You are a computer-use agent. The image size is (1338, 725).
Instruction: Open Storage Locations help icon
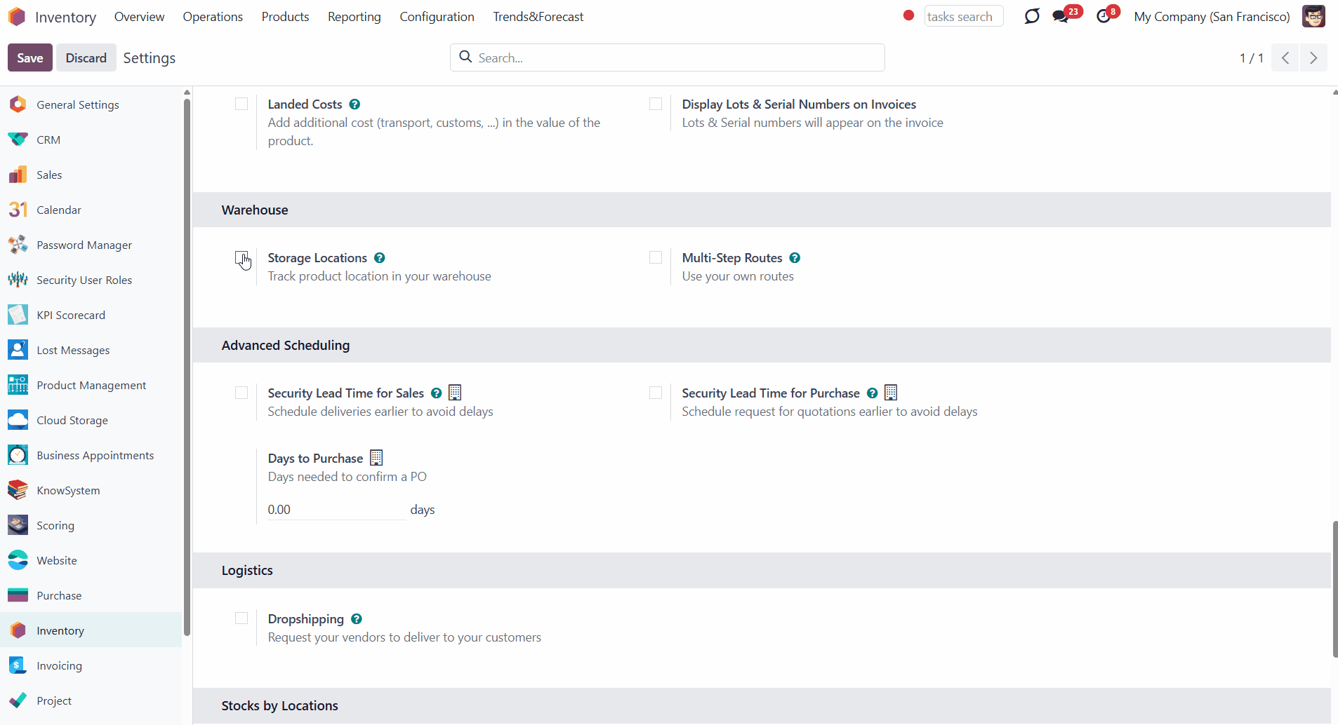[379, 258]
